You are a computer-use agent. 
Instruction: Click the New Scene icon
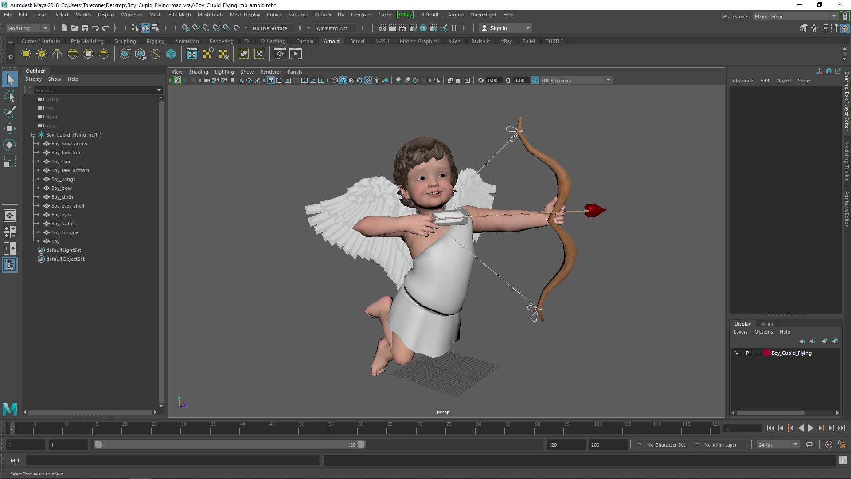[64, 28]
